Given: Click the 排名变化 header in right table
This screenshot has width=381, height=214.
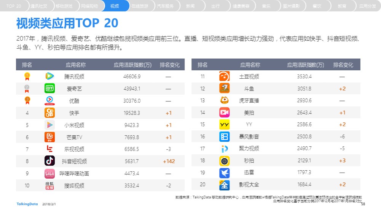Looking at the screenshot, I should click(343, 65).
